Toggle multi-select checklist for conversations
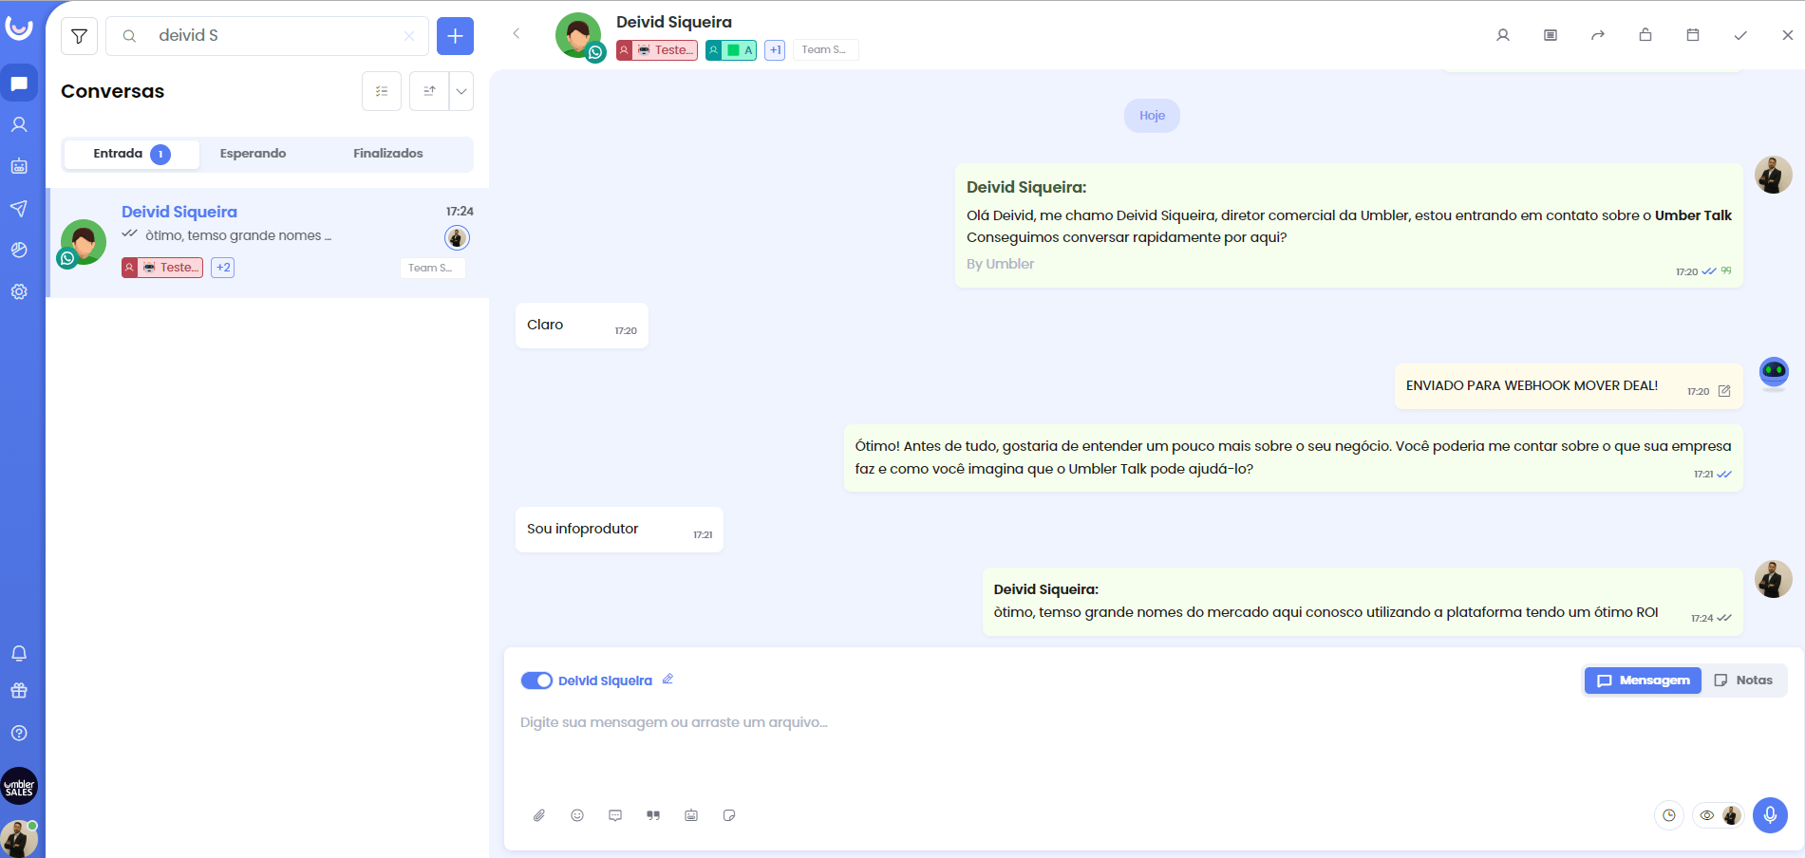Image resolution: width=1805 pixels, height=858 pixels. tap(382, 91)
